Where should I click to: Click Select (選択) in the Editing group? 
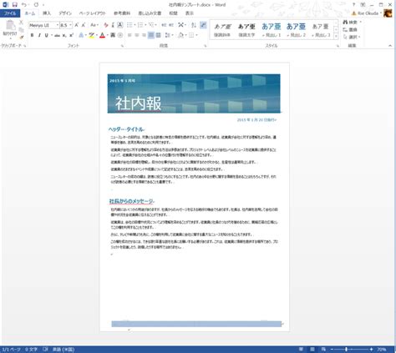352,37
